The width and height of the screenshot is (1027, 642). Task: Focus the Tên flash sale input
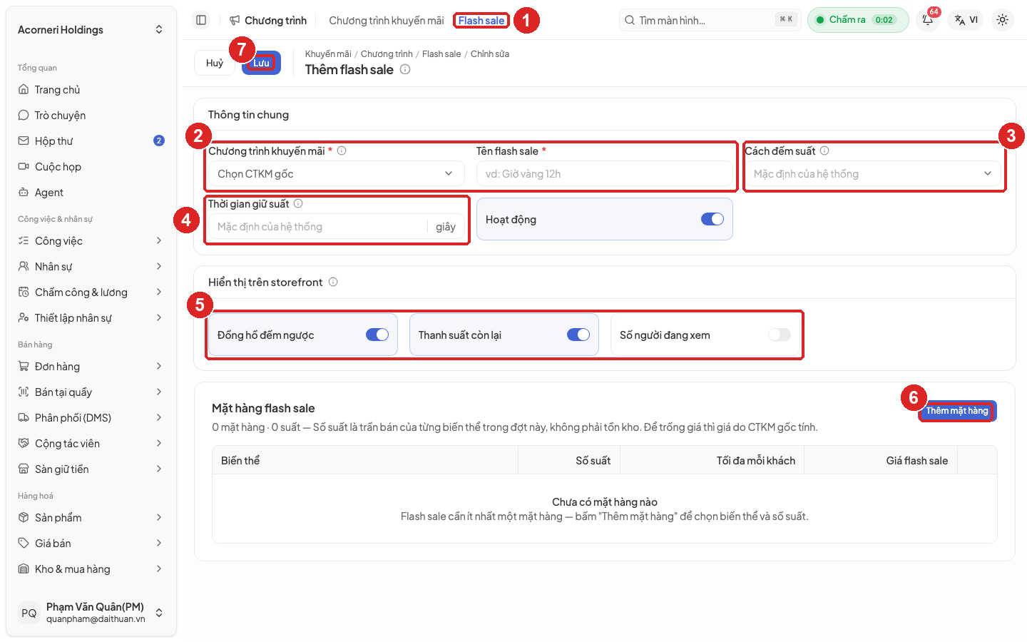pos(605,173)
